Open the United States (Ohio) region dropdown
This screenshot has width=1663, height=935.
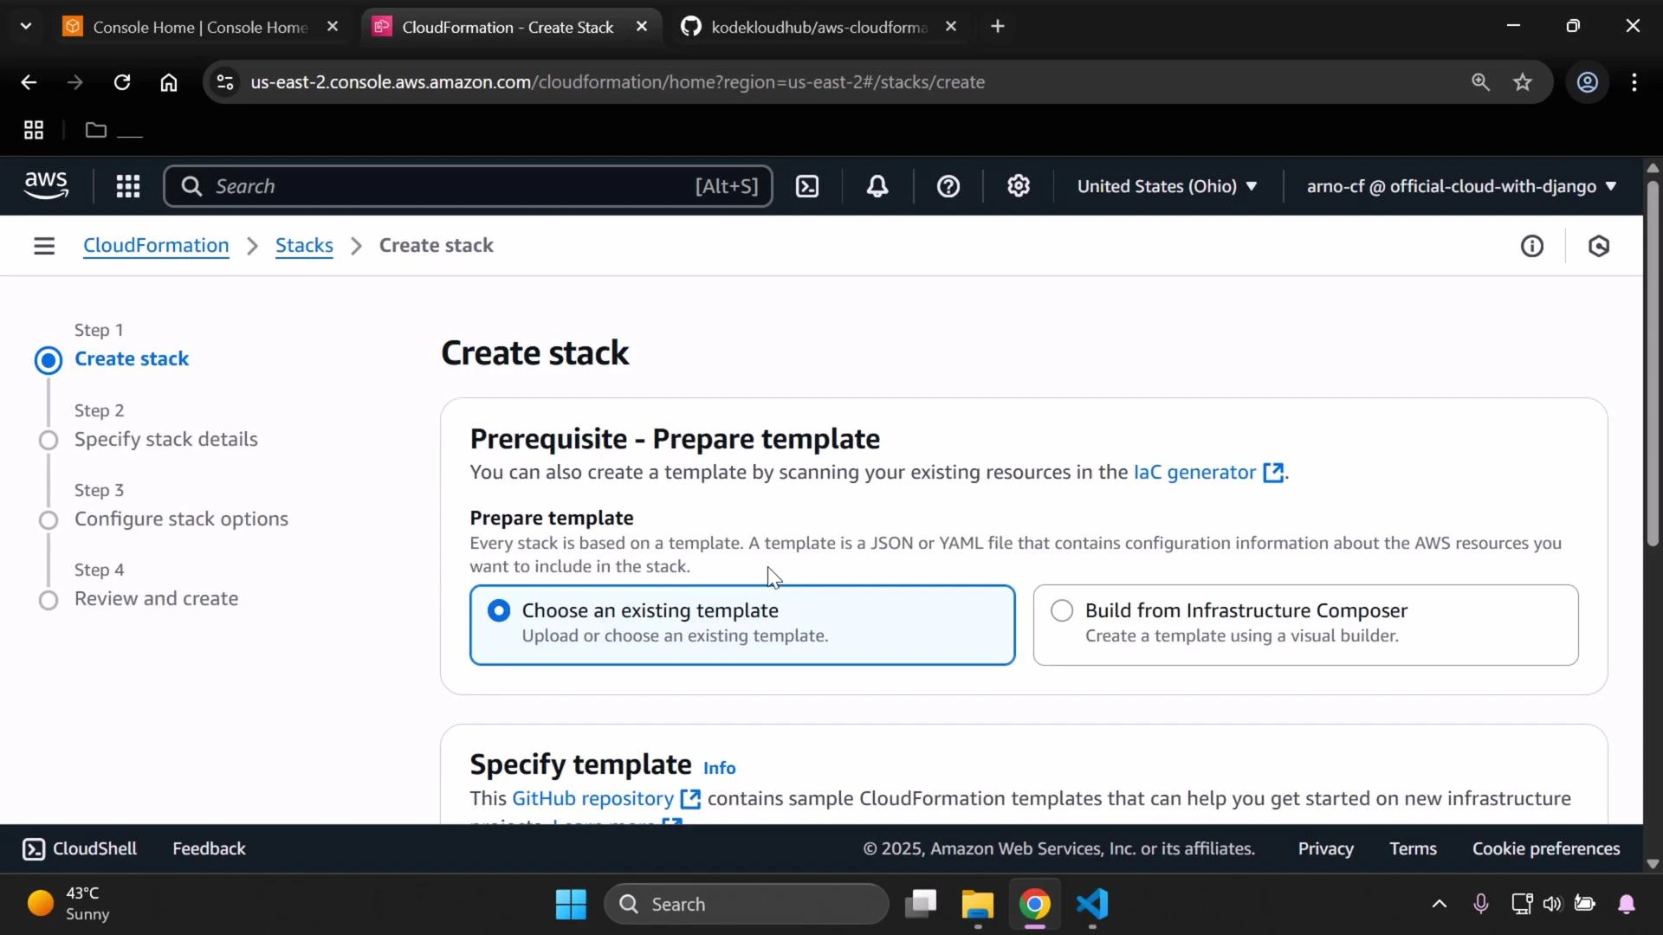tap(1166, 185)
